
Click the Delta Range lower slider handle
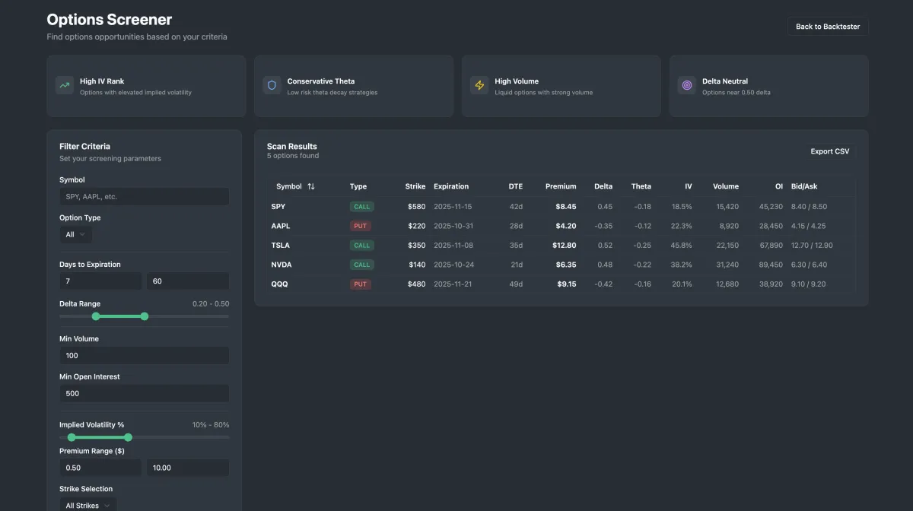point(96,316)
